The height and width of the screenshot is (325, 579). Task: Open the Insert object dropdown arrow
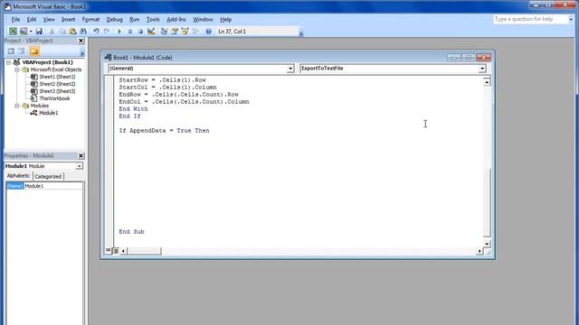[31, 32]
